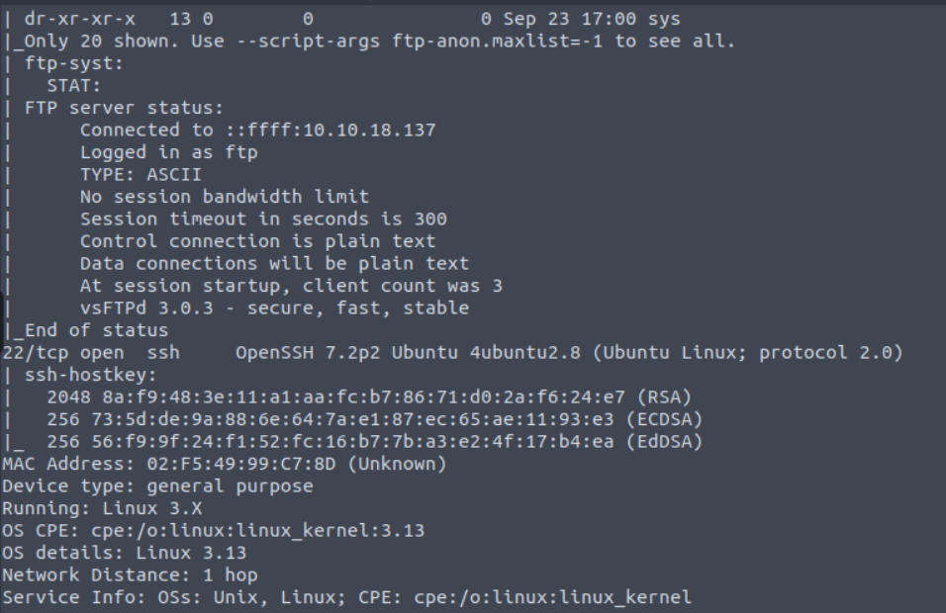
Task: Click the 'OS details: Linux 3.13' line
Action: 125,552
